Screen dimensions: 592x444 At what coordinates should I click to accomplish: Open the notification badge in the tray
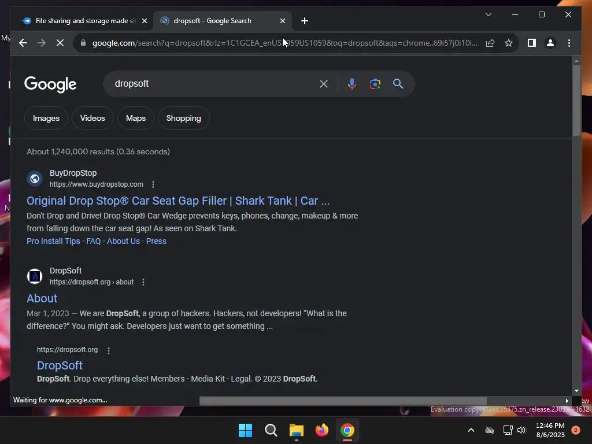[x=575, y=430]
